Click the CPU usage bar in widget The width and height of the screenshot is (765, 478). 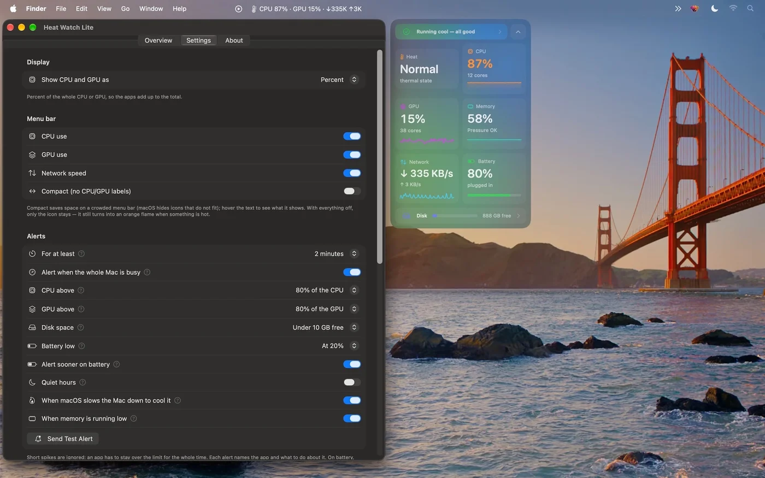(x=494, y=84)
